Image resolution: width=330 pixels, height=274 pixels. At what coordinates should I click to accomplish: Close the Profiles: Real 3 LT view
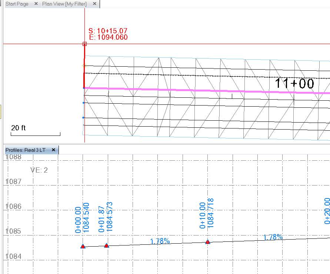[54, 150]
